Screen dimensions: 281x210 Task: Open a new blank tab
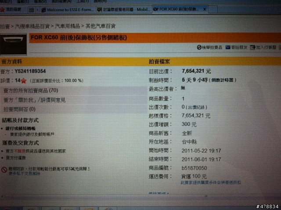point(213,9)
